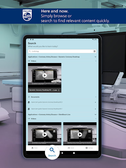Go to the Home tab
126x168 pixels.
point(34,148)
